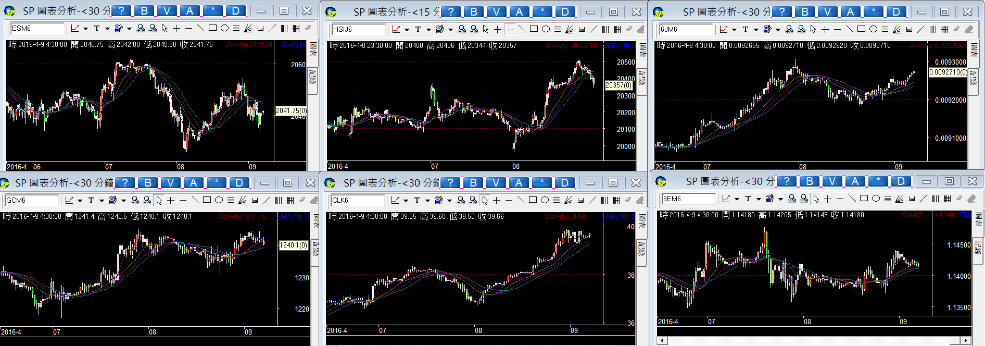Open chart type dropdown arrow in ESM6 window

pos(85,29)
